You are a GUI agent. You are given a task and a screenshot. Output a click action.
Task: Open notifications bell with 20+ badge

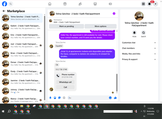tap(149, 4)
